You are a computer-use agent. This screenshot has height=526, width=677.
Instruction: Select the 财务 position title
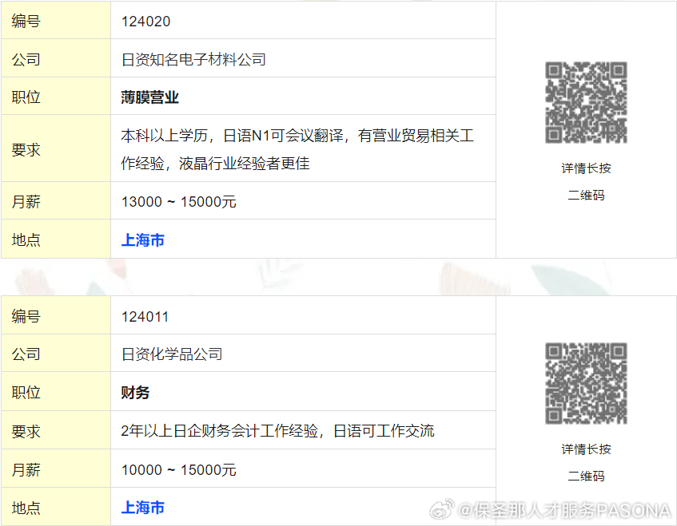(x=136, y=392)
